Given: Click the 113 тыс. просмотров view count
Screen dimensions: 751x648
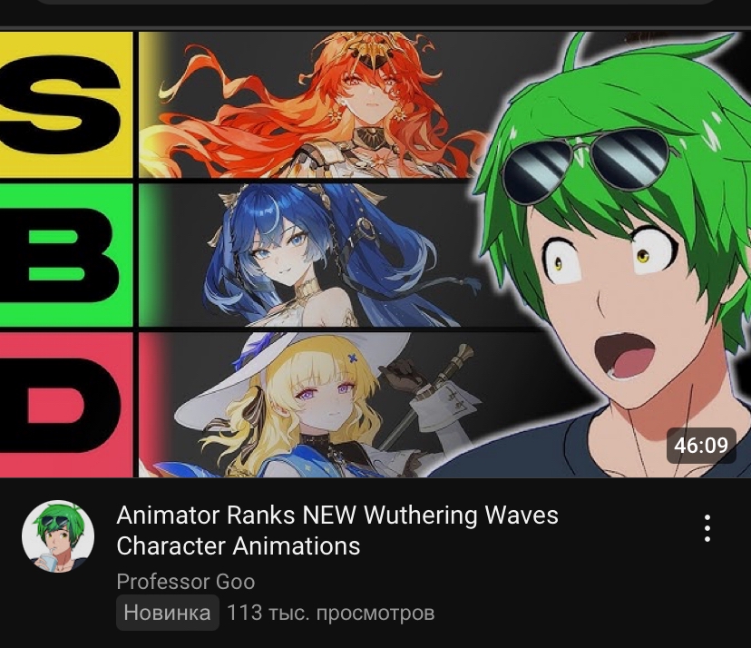Looking at the screenshot, I should pos(330,613).
